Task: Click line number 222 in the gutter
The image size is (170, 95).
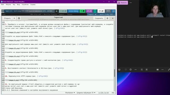Action: [3, 84]
